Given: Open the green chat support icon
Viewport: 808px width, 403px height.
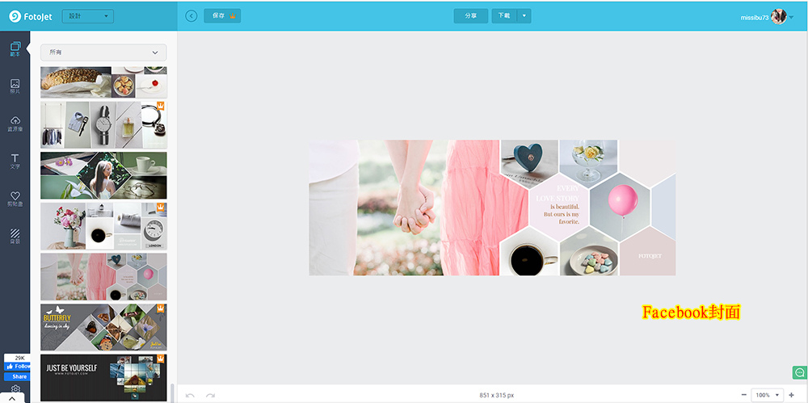Looking at the screenshot, I should [x=800, y=372].
